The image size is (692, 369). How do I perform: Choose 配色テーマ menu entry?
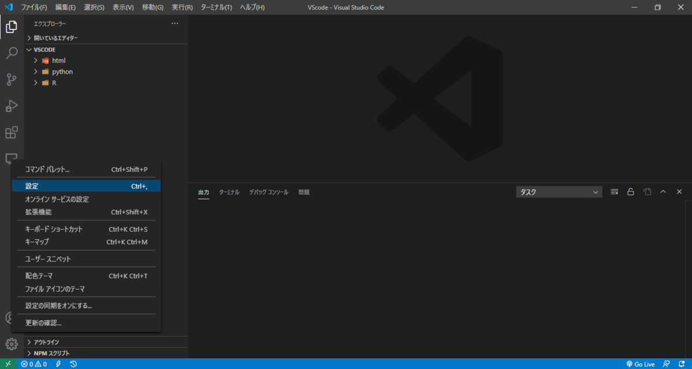[86, 276]
